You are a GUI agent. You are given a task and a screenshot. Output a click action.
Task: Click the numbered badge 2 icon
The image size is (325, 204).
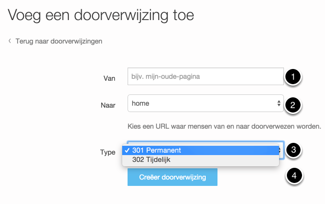tap(292, 104)
